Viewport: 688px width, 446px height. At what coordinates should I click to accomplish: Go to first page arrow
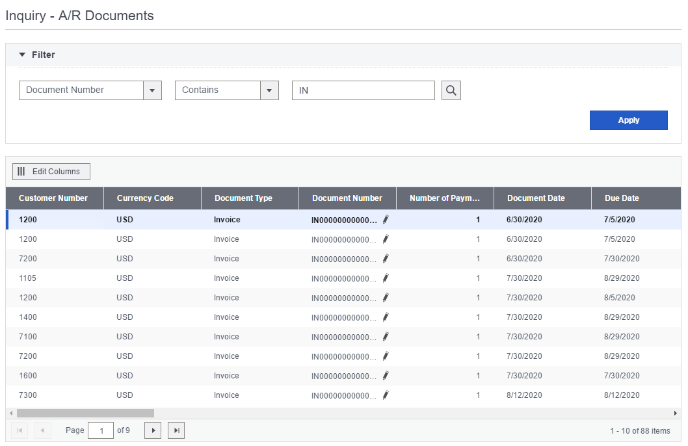coord(20,430)
